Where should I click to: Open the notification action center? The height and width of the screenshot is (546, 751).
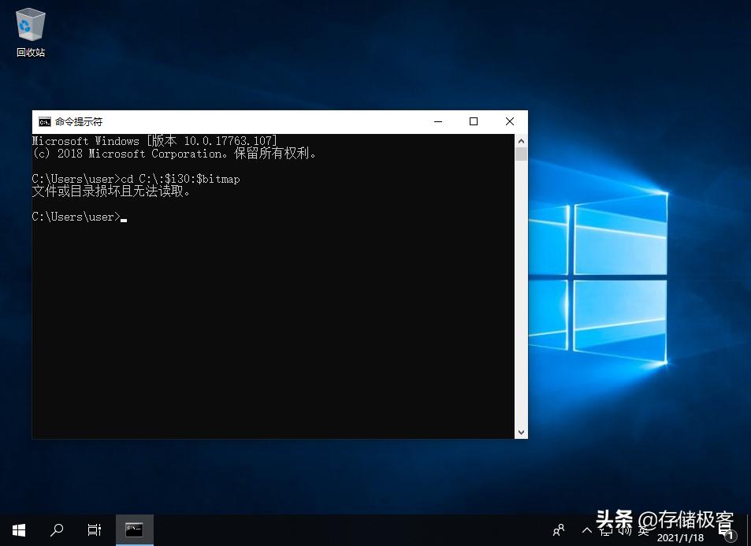click(x=727, y=532)
